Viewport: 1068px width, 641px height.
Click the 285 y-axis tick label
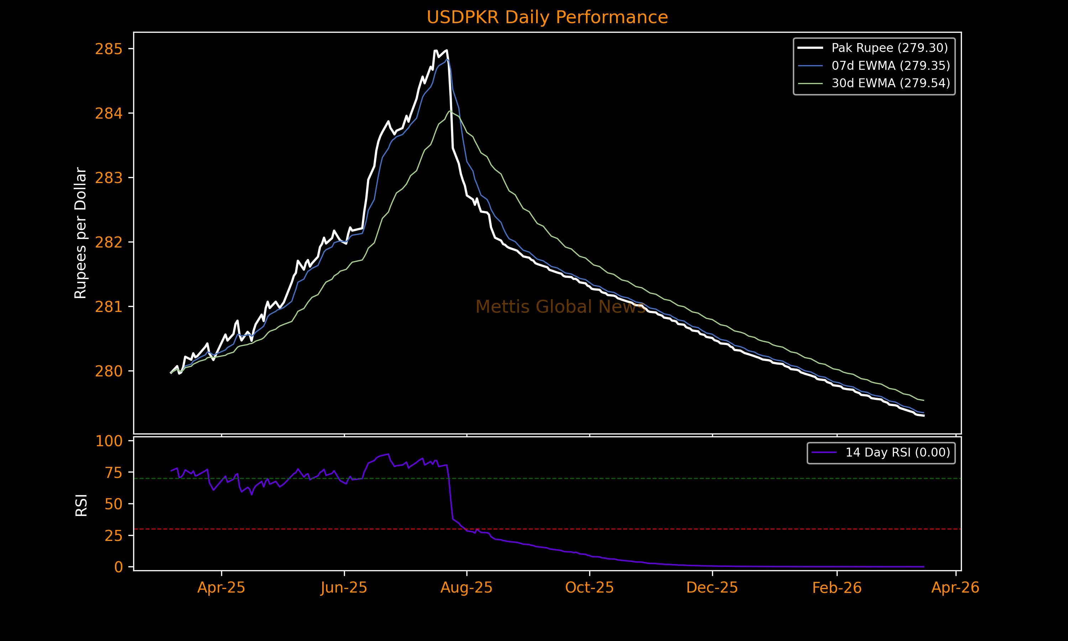pos(109,49)
